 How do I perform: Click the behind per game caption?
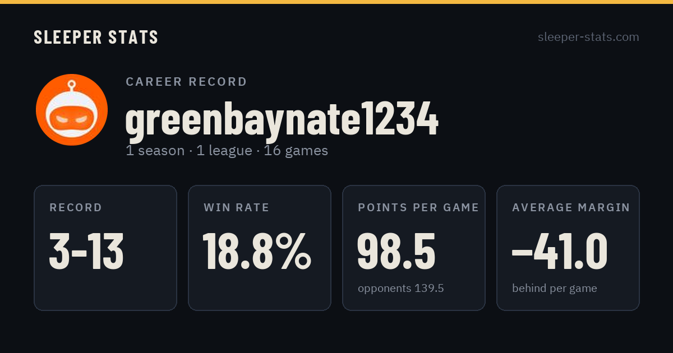[x=554, y=289]
